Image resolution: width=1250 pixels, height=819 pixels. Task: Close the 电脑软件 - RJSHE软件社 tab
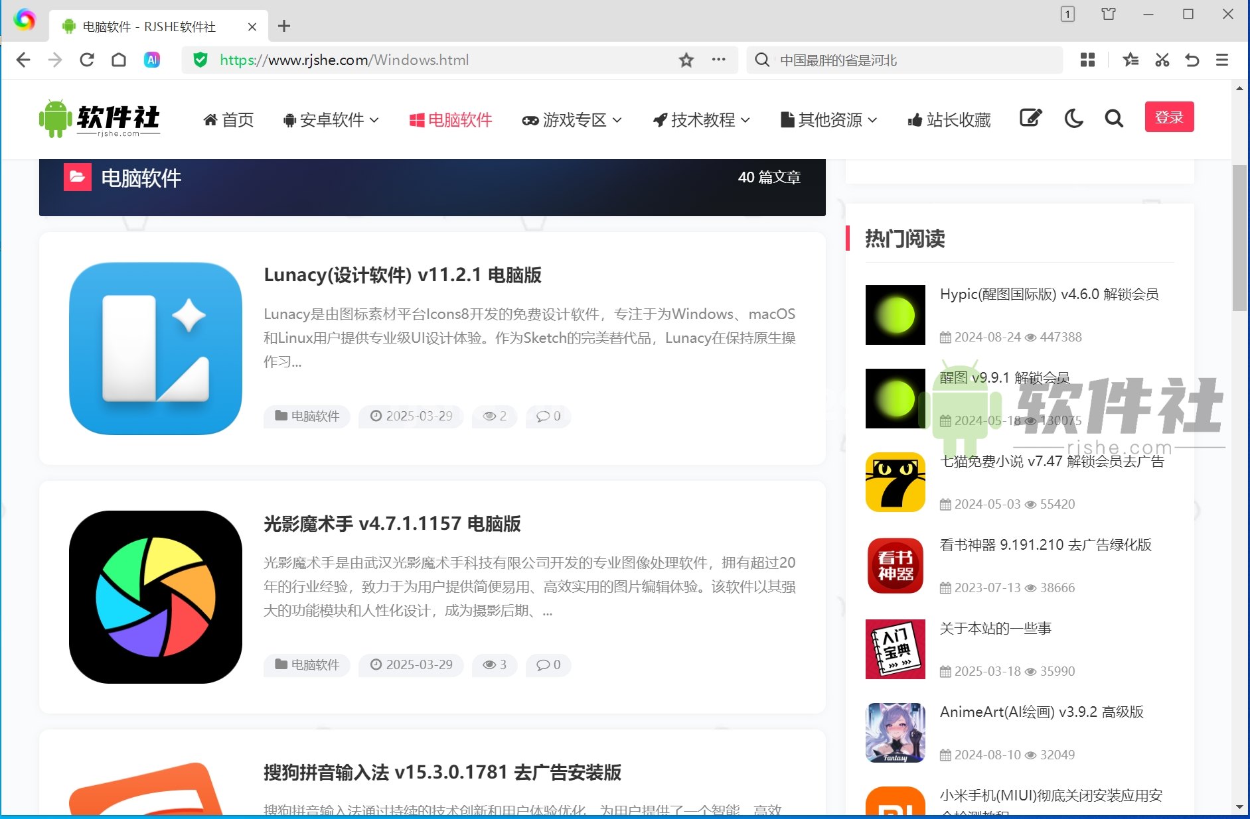[252, 27]
